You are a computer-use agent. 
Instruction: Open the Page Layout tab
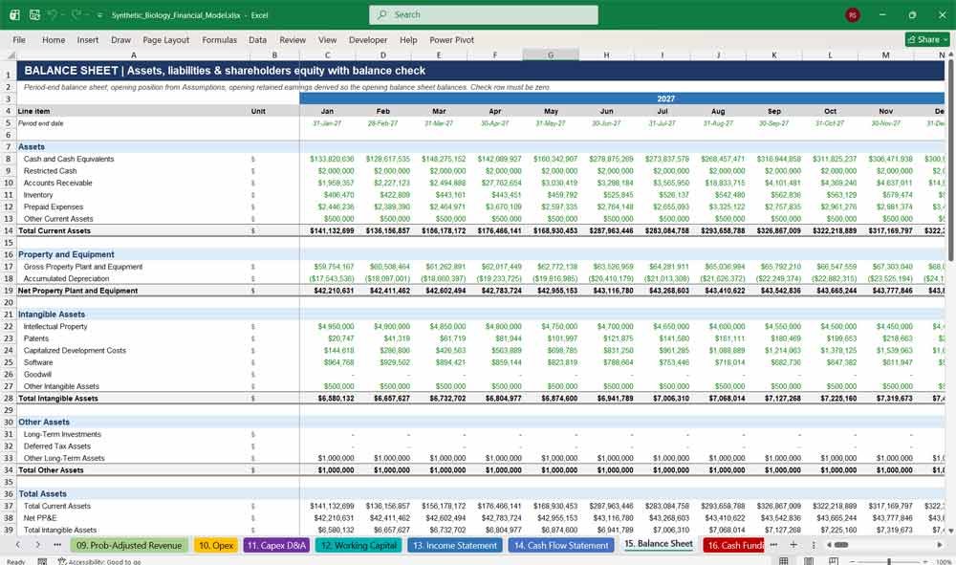[165, 39]
